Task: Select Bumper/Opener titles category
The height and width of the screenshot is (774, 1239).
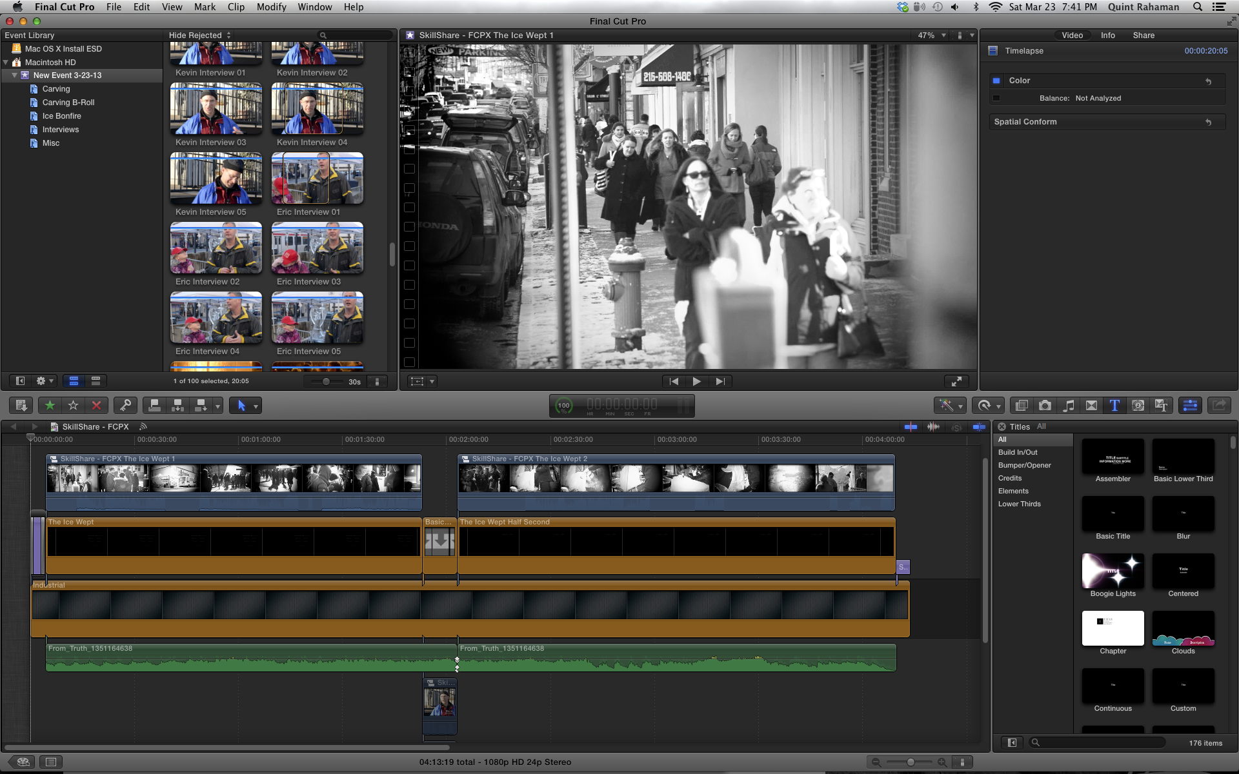Action: click(x=1024, y=466)
